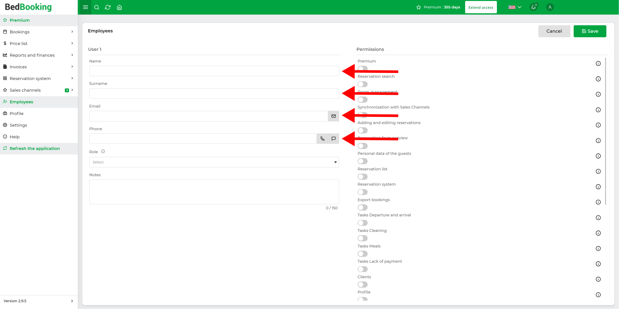The height and width of the screenshot is (309, 619).
Task: Enable Personal data of the guests toggle
Action: [x=362, y=161]
